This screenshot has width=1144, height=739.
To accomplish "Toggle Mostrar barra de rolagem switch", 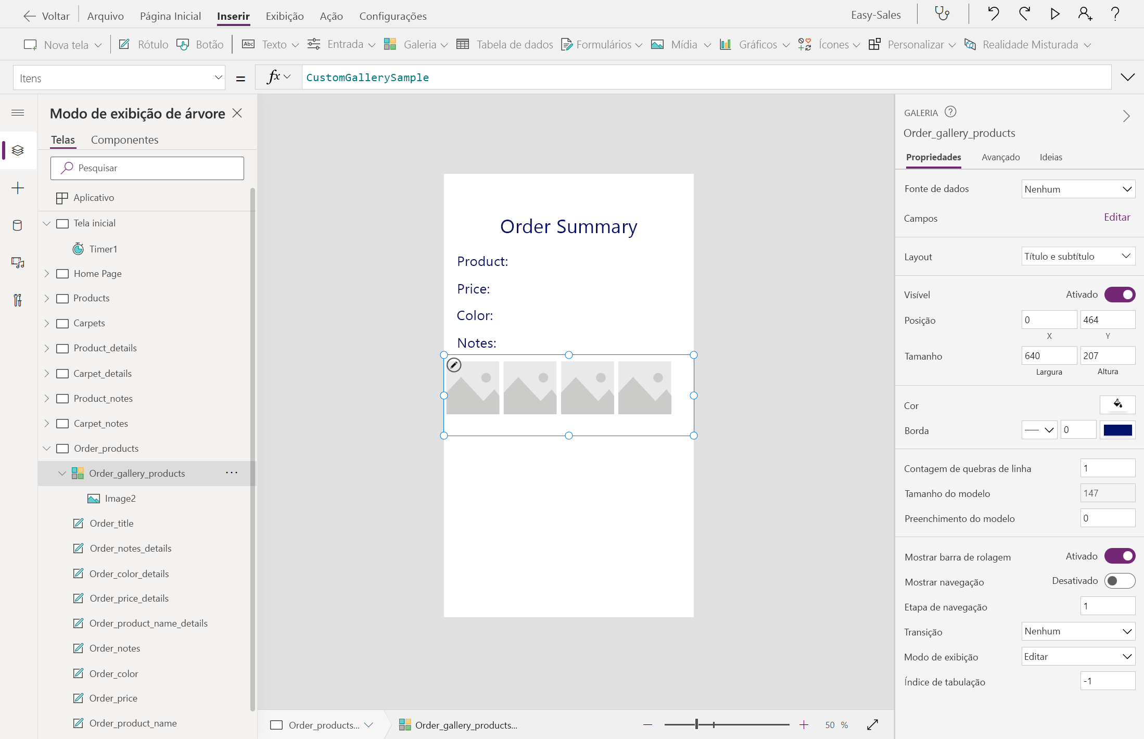I will click(1120, 556).
